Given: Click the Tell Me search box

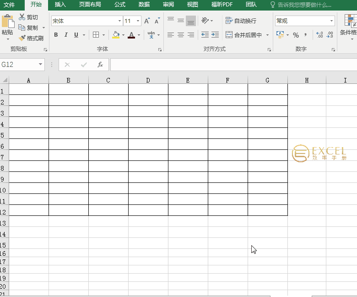Looking at the screenshot, I should 301,5.
